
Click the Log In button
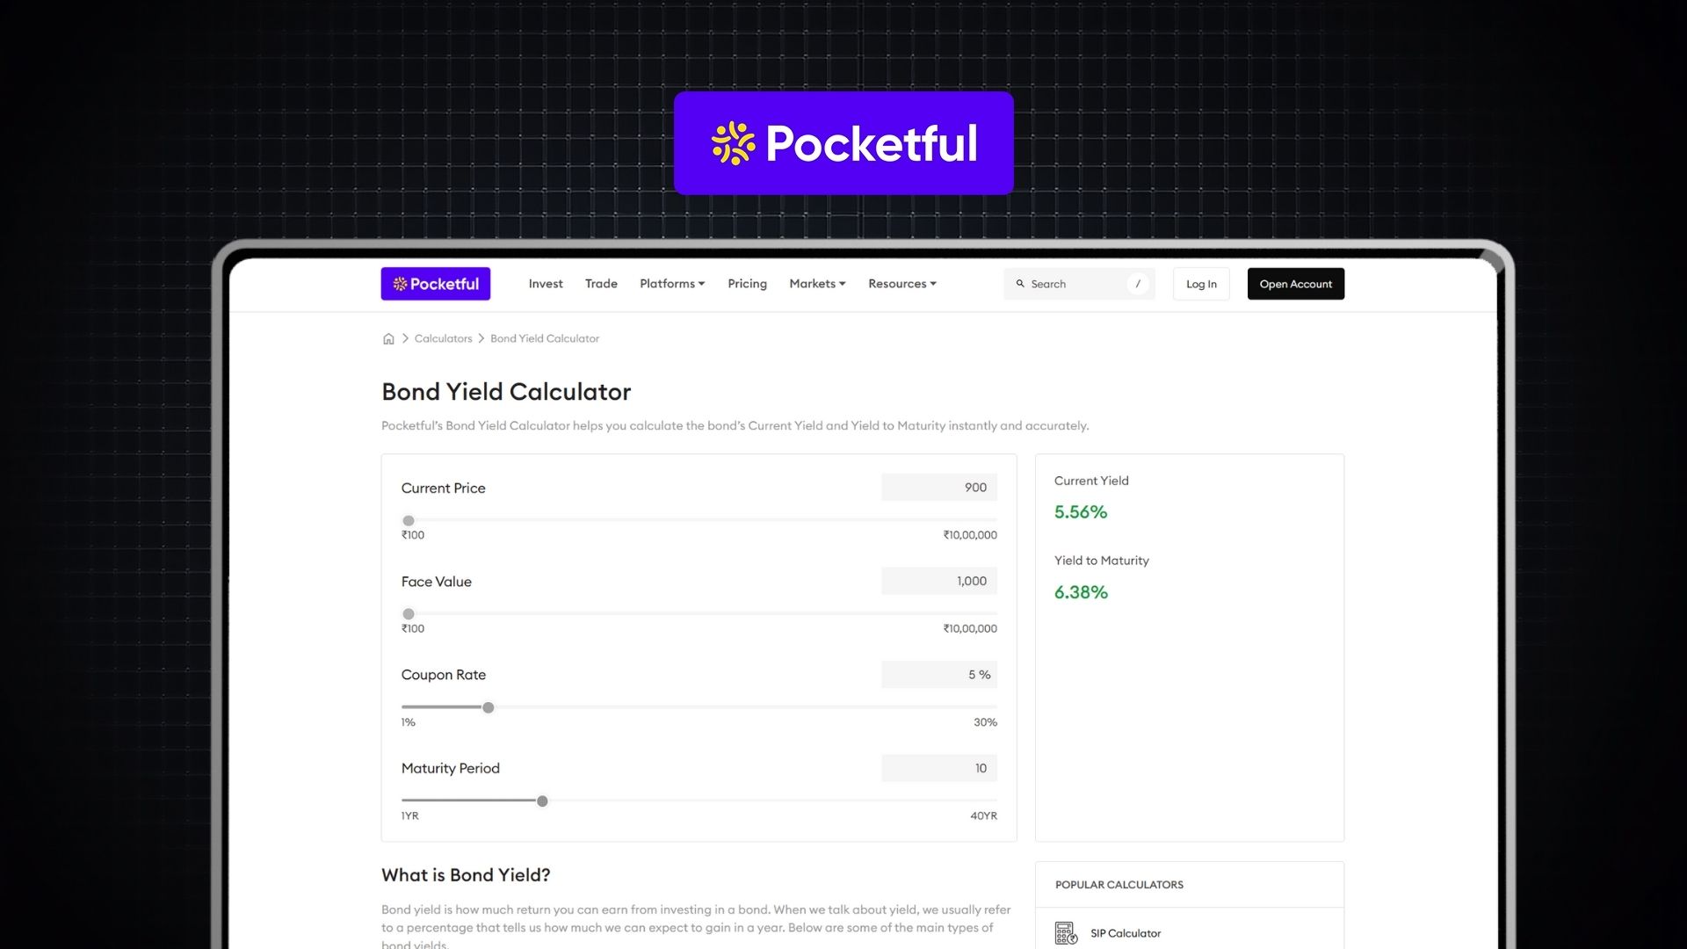(x=1200, y=283)
